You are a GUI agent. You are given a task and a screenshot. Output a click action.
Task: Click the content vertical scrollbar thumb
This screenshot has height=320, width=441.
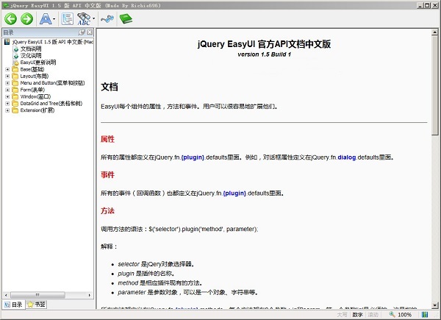coord(435,85)
